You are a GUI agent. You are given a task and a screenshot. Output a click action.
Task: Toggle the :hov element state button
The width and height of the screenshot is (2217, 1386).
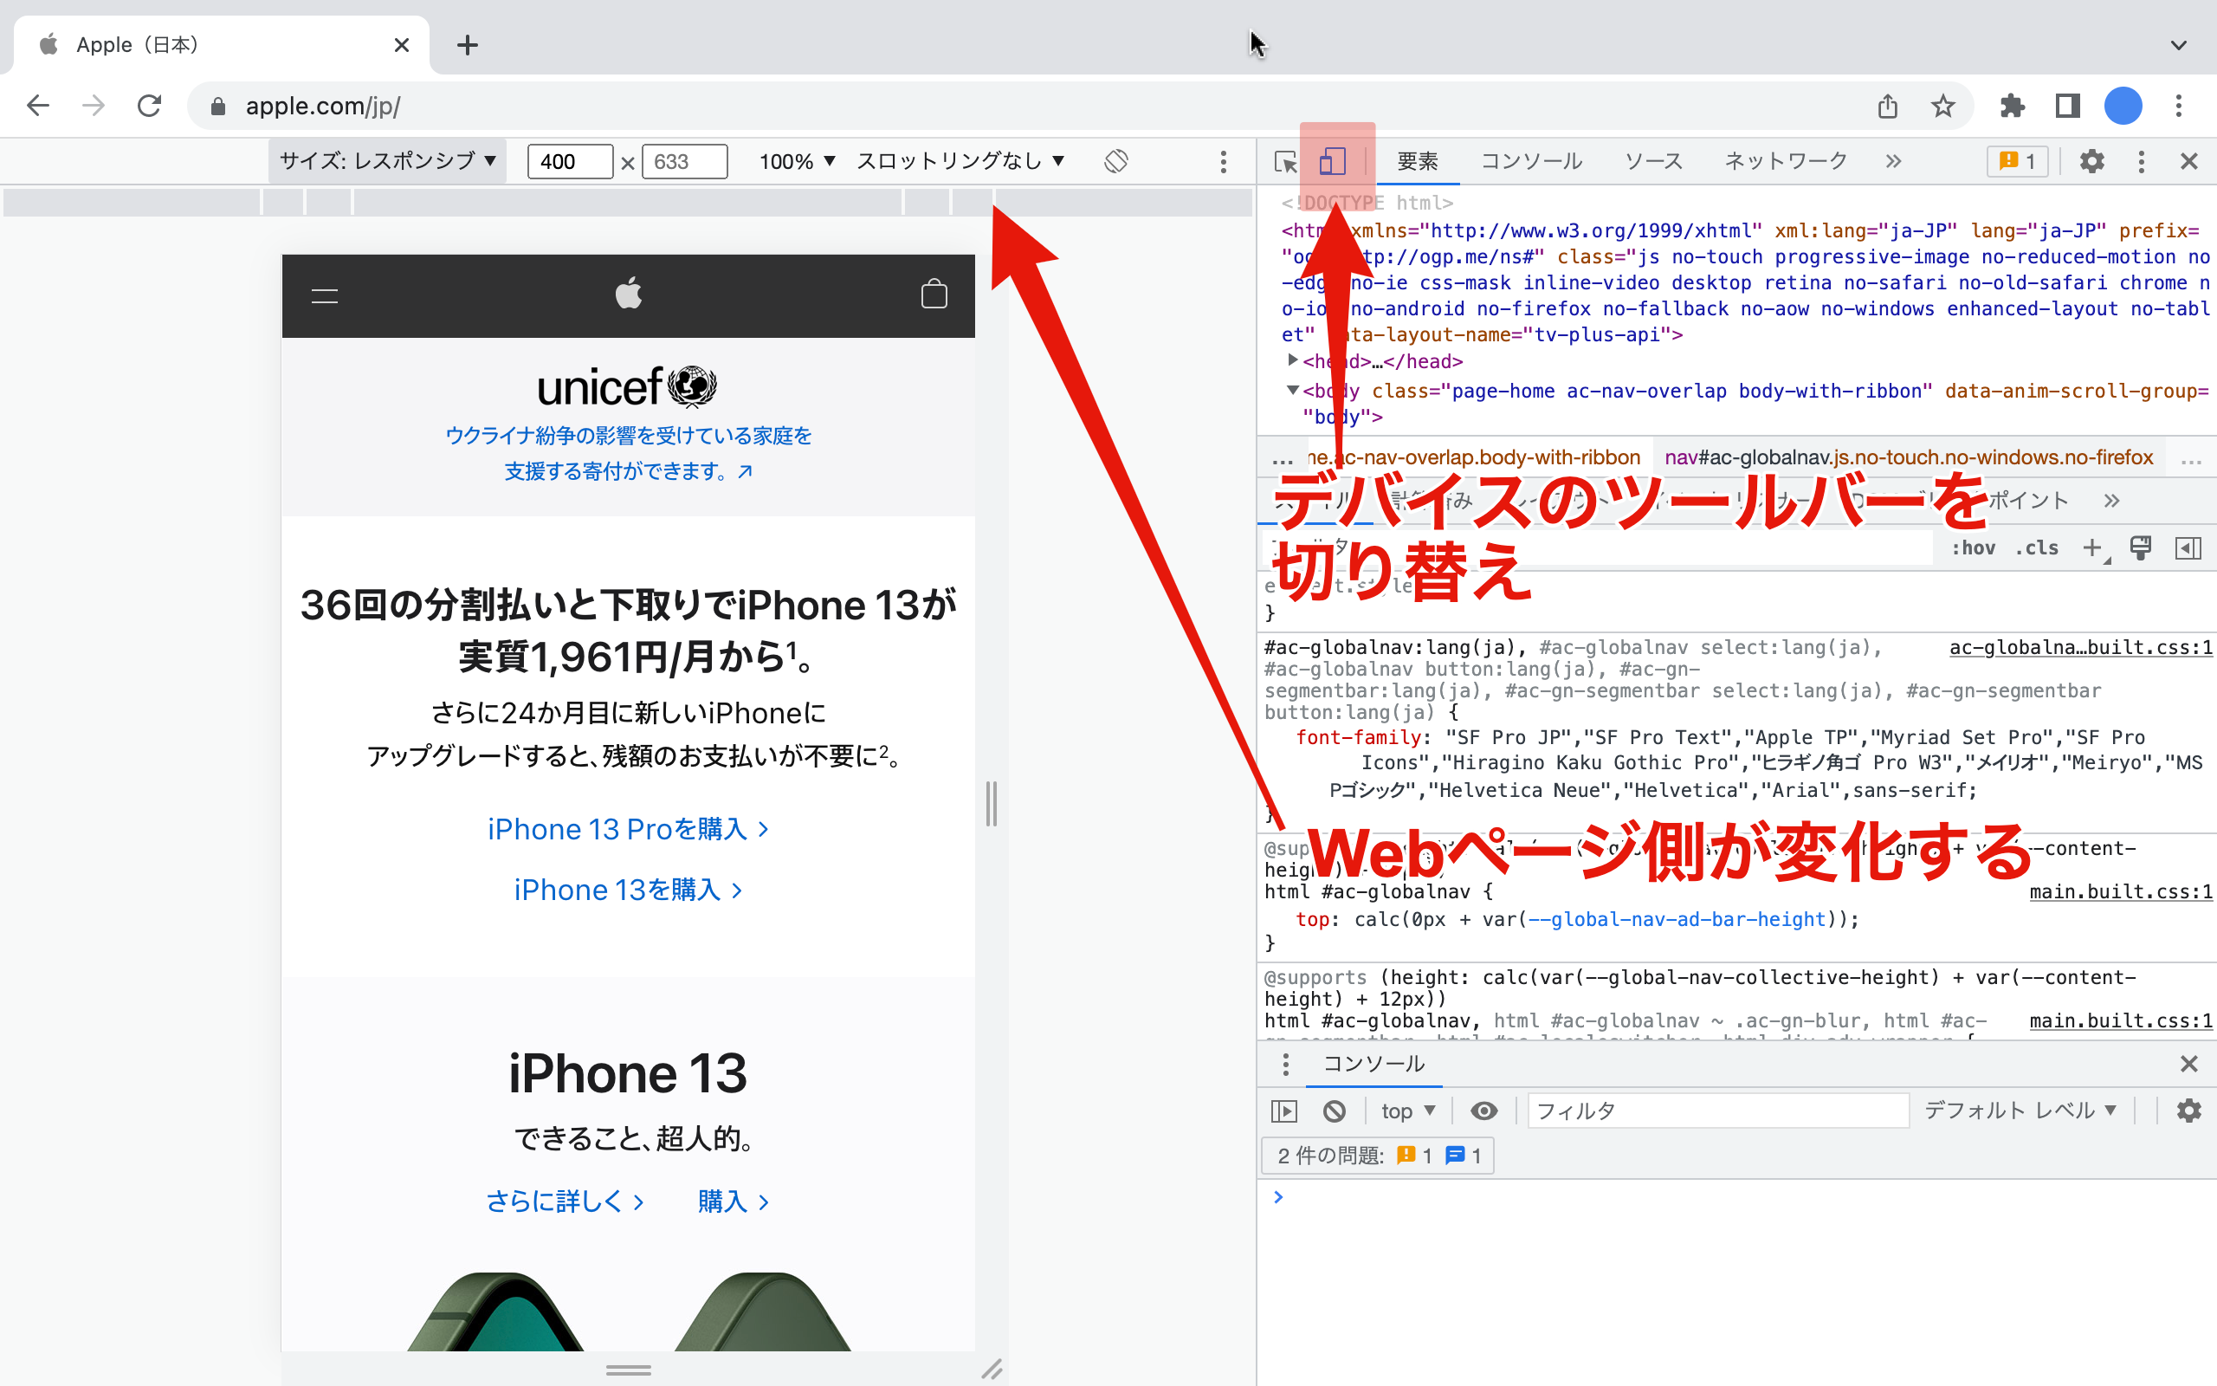(x=1973, y=548)
